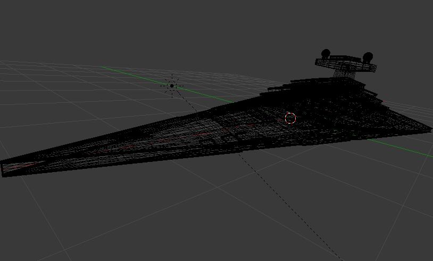Click the bridge tower of the ship

click(x=346, y=64)
